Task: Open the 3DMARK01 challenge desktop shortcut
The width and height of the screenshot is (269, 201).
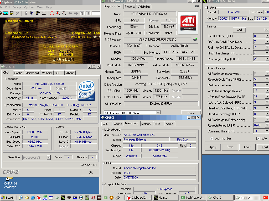Action: 10,183
